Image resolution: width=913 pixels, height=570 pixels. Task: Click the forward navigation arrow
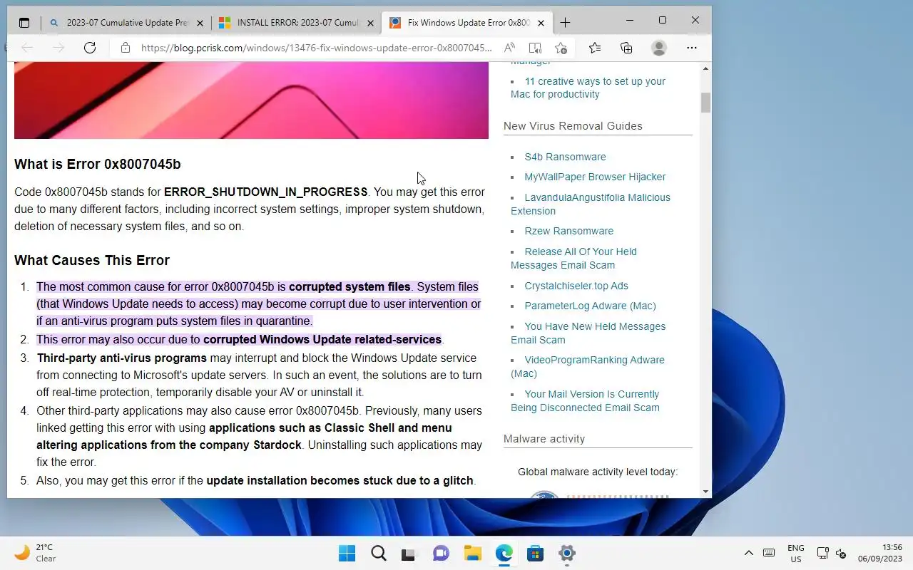[x=58, y=48]
